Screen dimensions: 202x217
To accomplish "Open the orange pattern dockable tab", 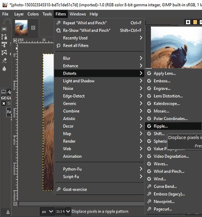I will pyautogui.click(x=195, y=22).
